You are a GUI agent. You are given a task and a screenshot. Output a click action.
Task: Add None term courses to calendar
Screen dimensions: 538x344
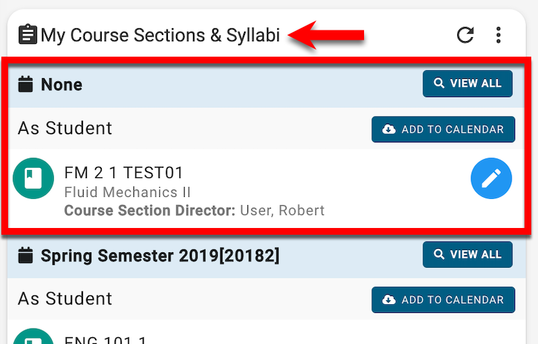[443, 130]
